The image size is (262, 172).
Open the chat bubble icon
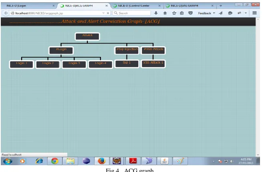[x=230, y=13]
